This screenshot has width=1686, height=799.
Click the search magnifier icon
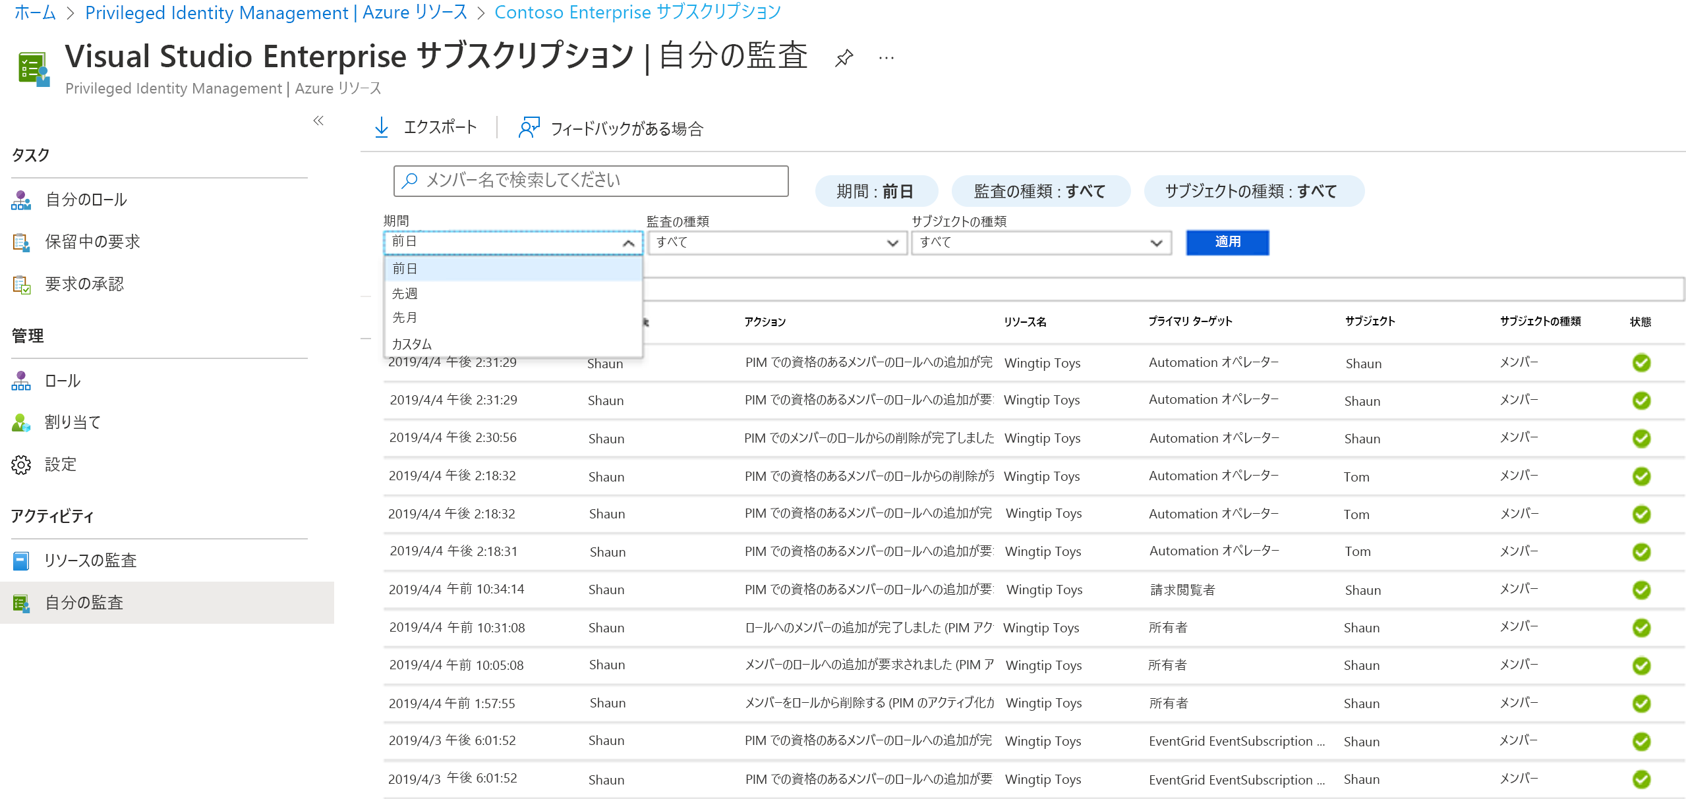(x=409, y=180)
